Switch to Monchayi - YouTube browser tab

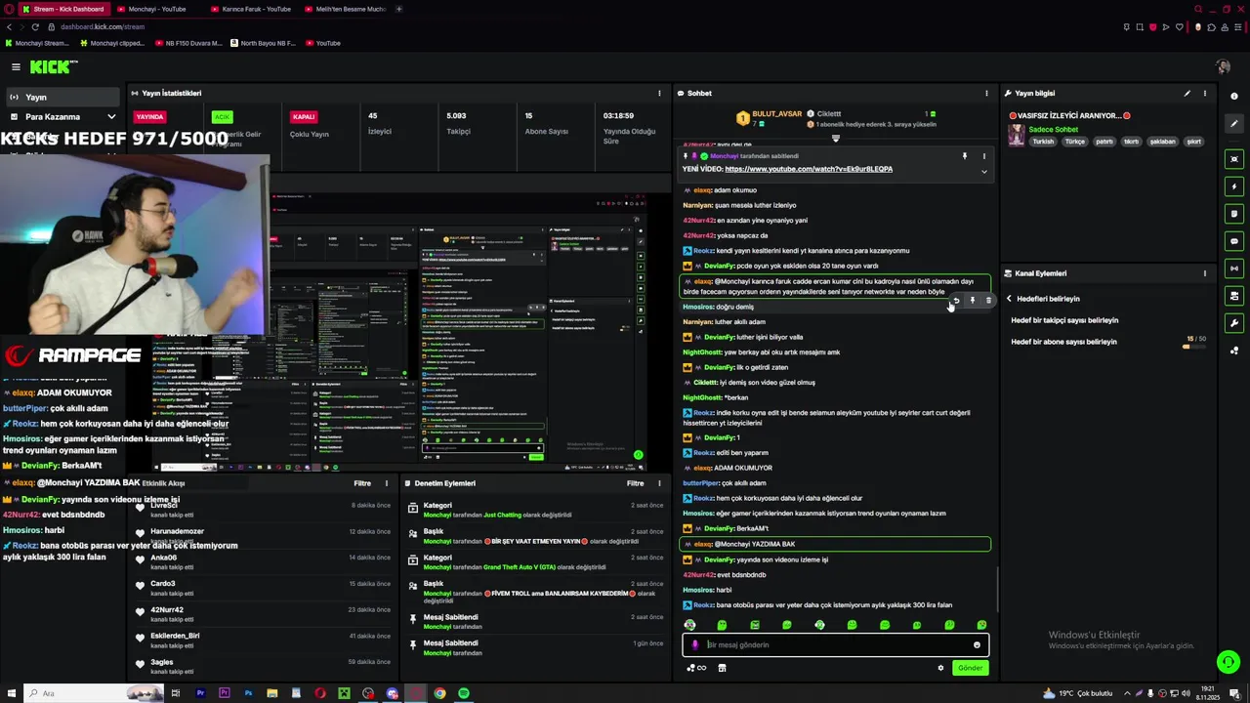click(157, 9)
